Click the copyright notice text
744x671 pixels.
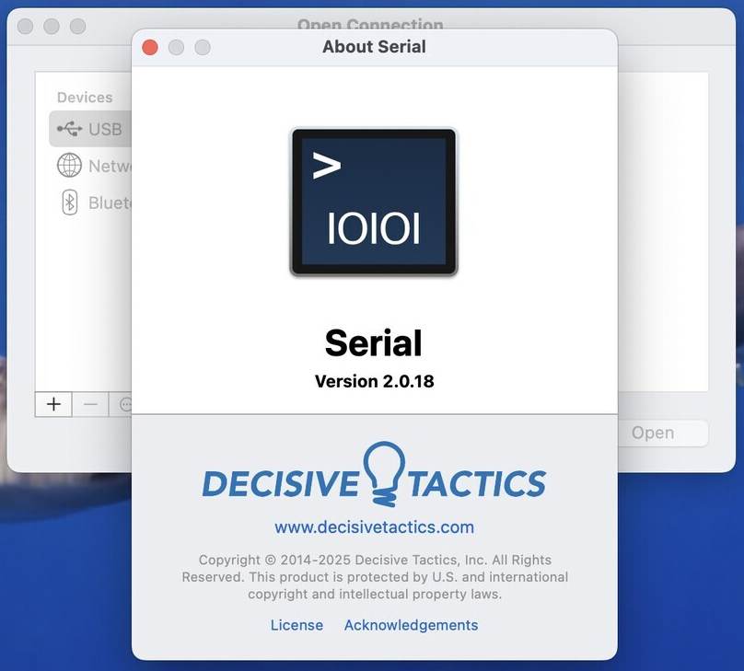pyautogui.click(x=374, y=577)
